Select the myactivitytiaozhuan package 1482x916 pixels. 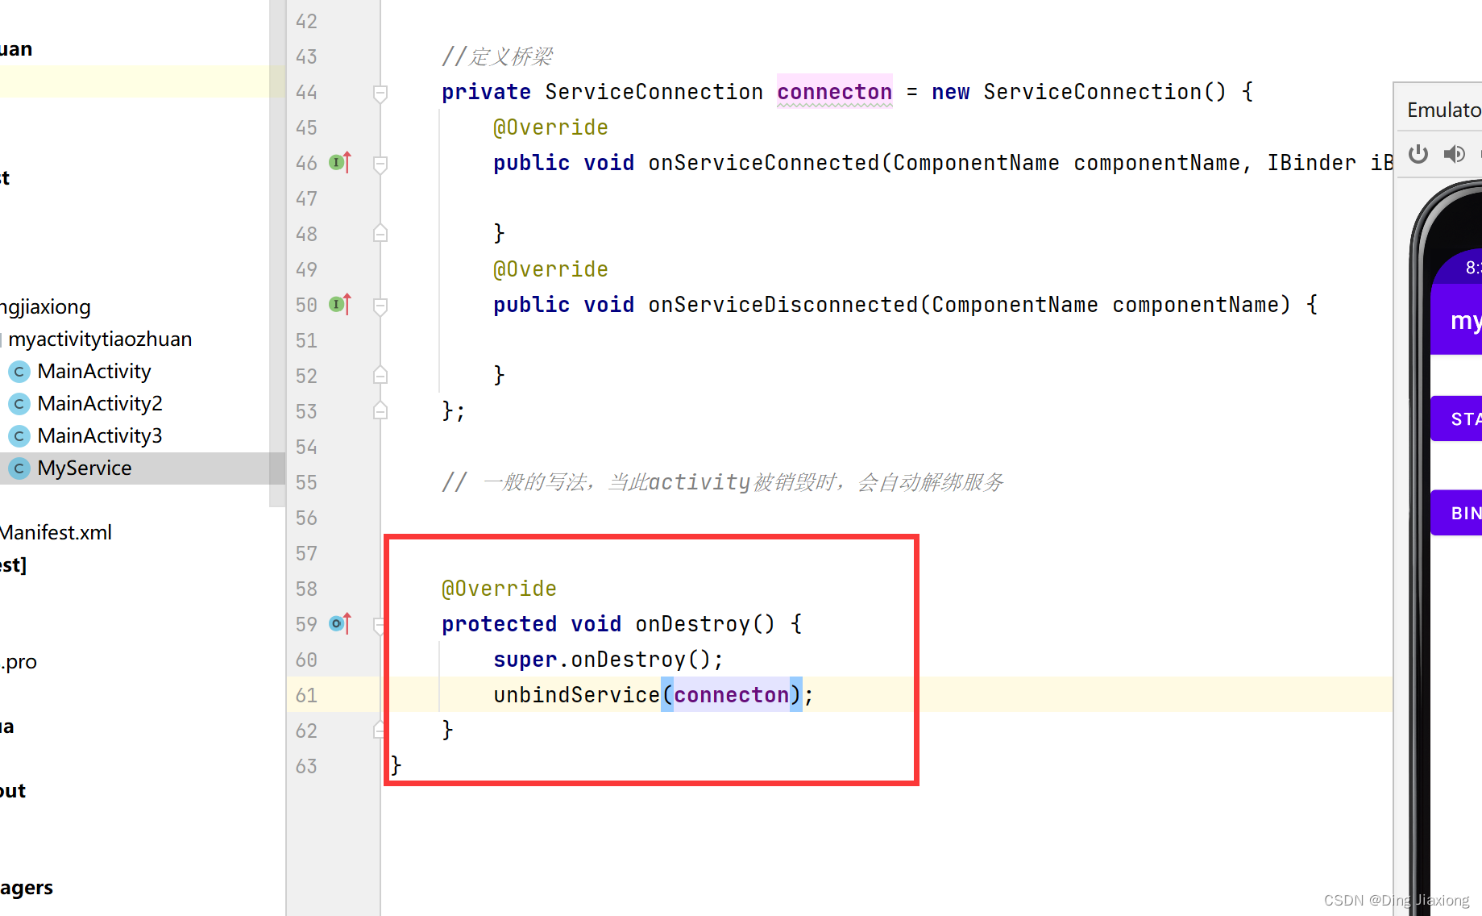coord(100,339)
